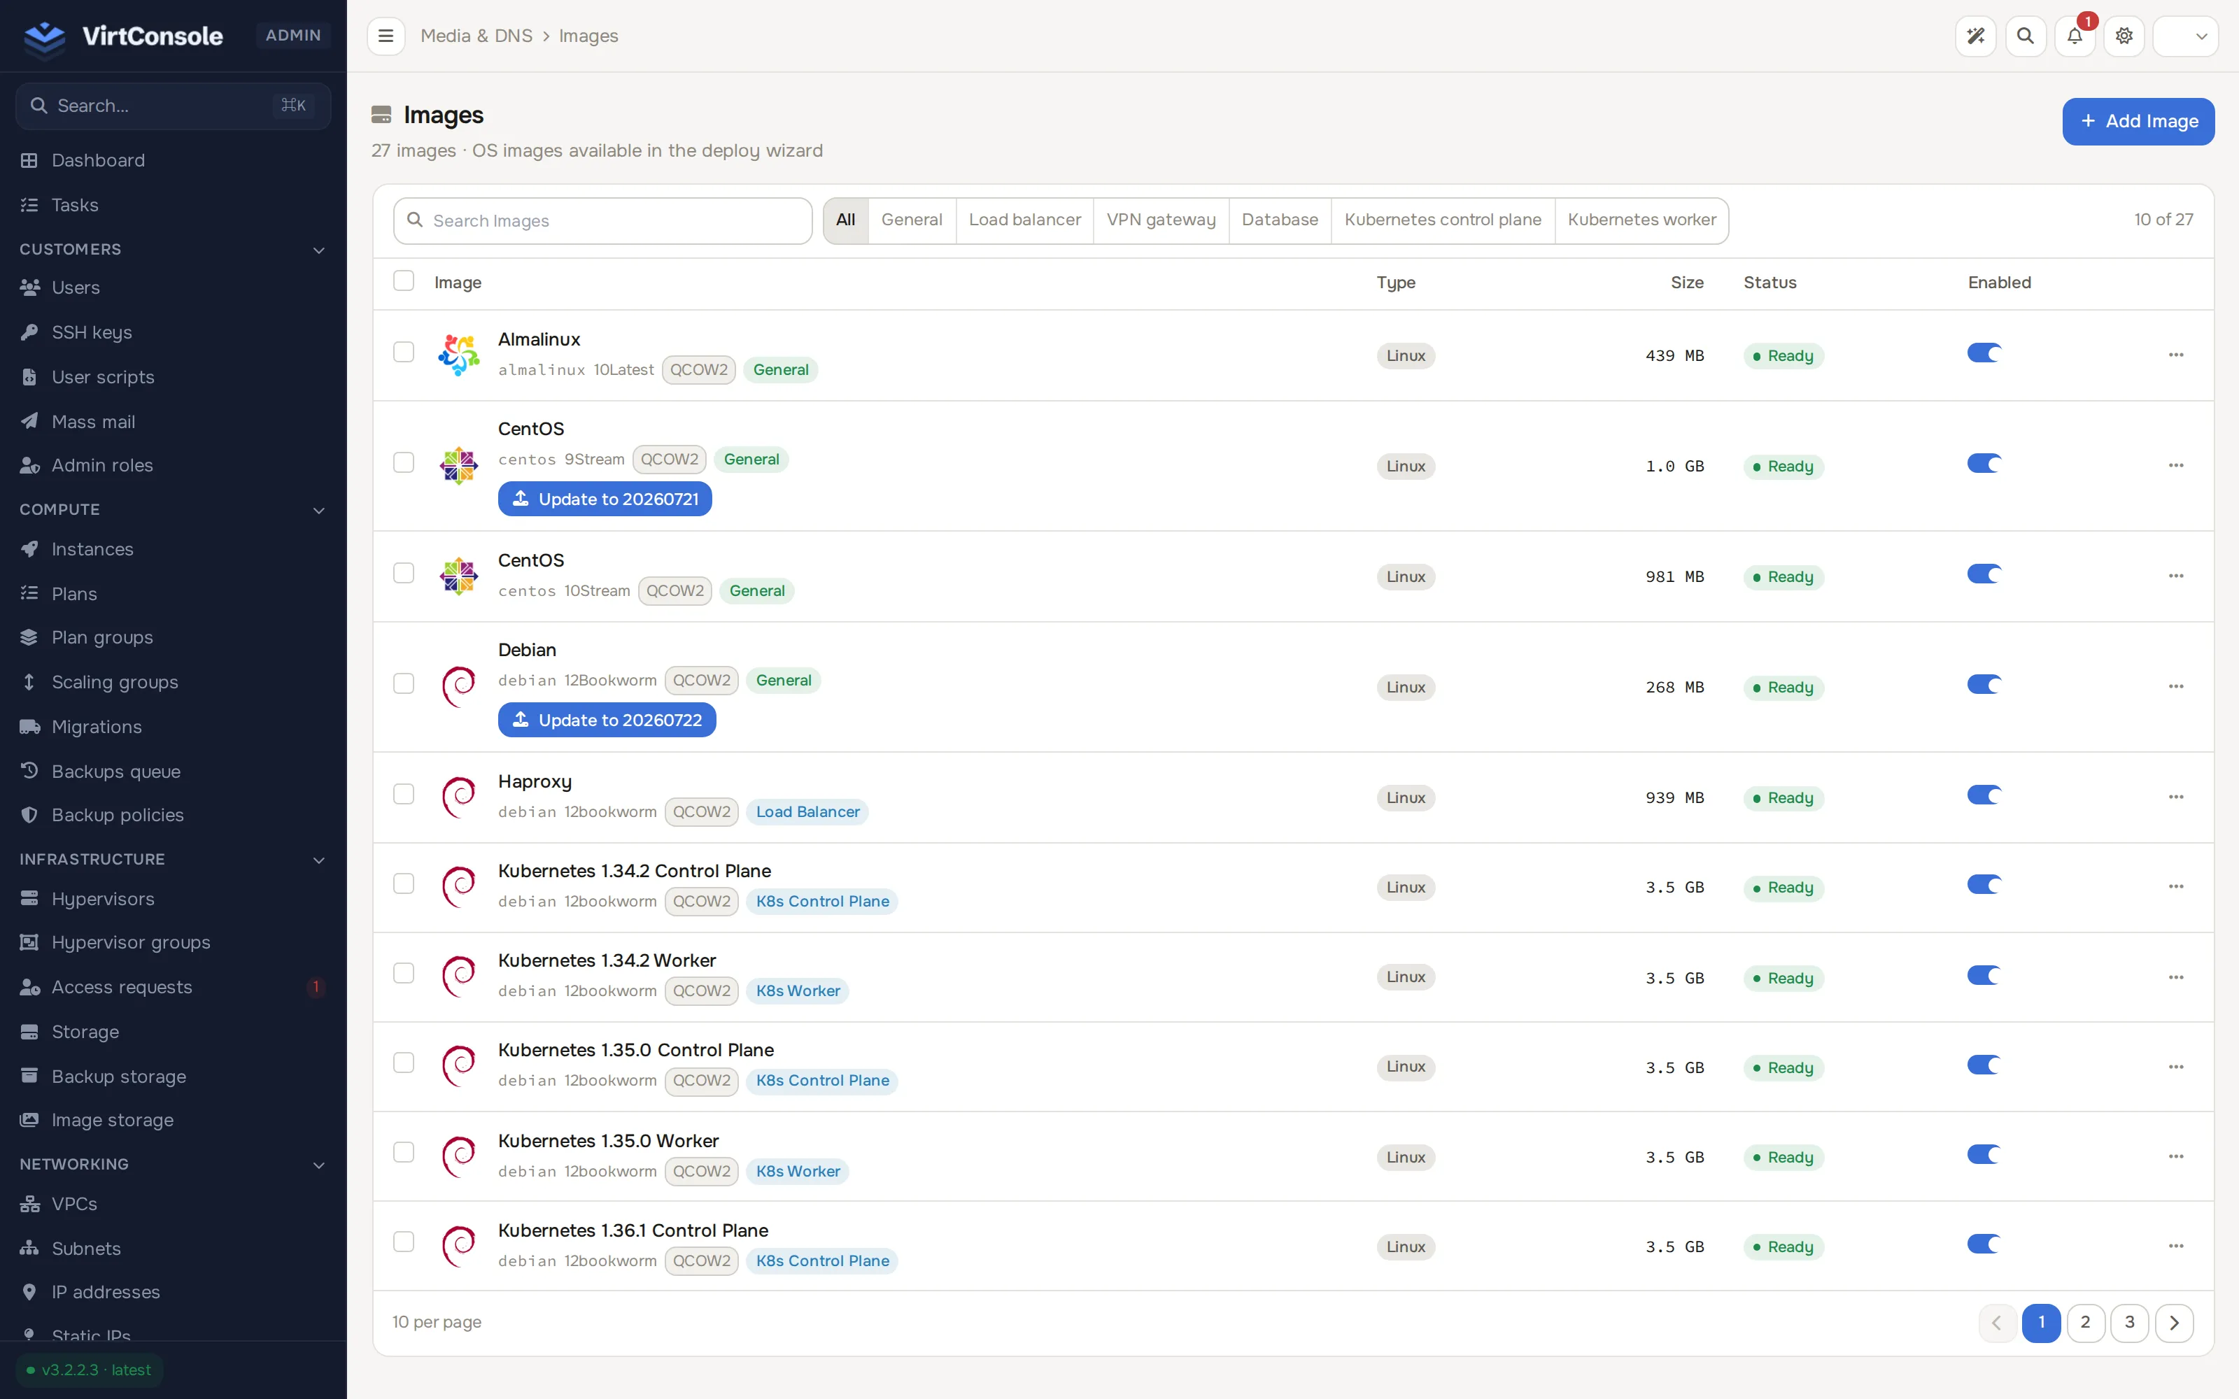2239x1399 pixels.
Task: Go to page 2
Action: tap(2085, 1322)
